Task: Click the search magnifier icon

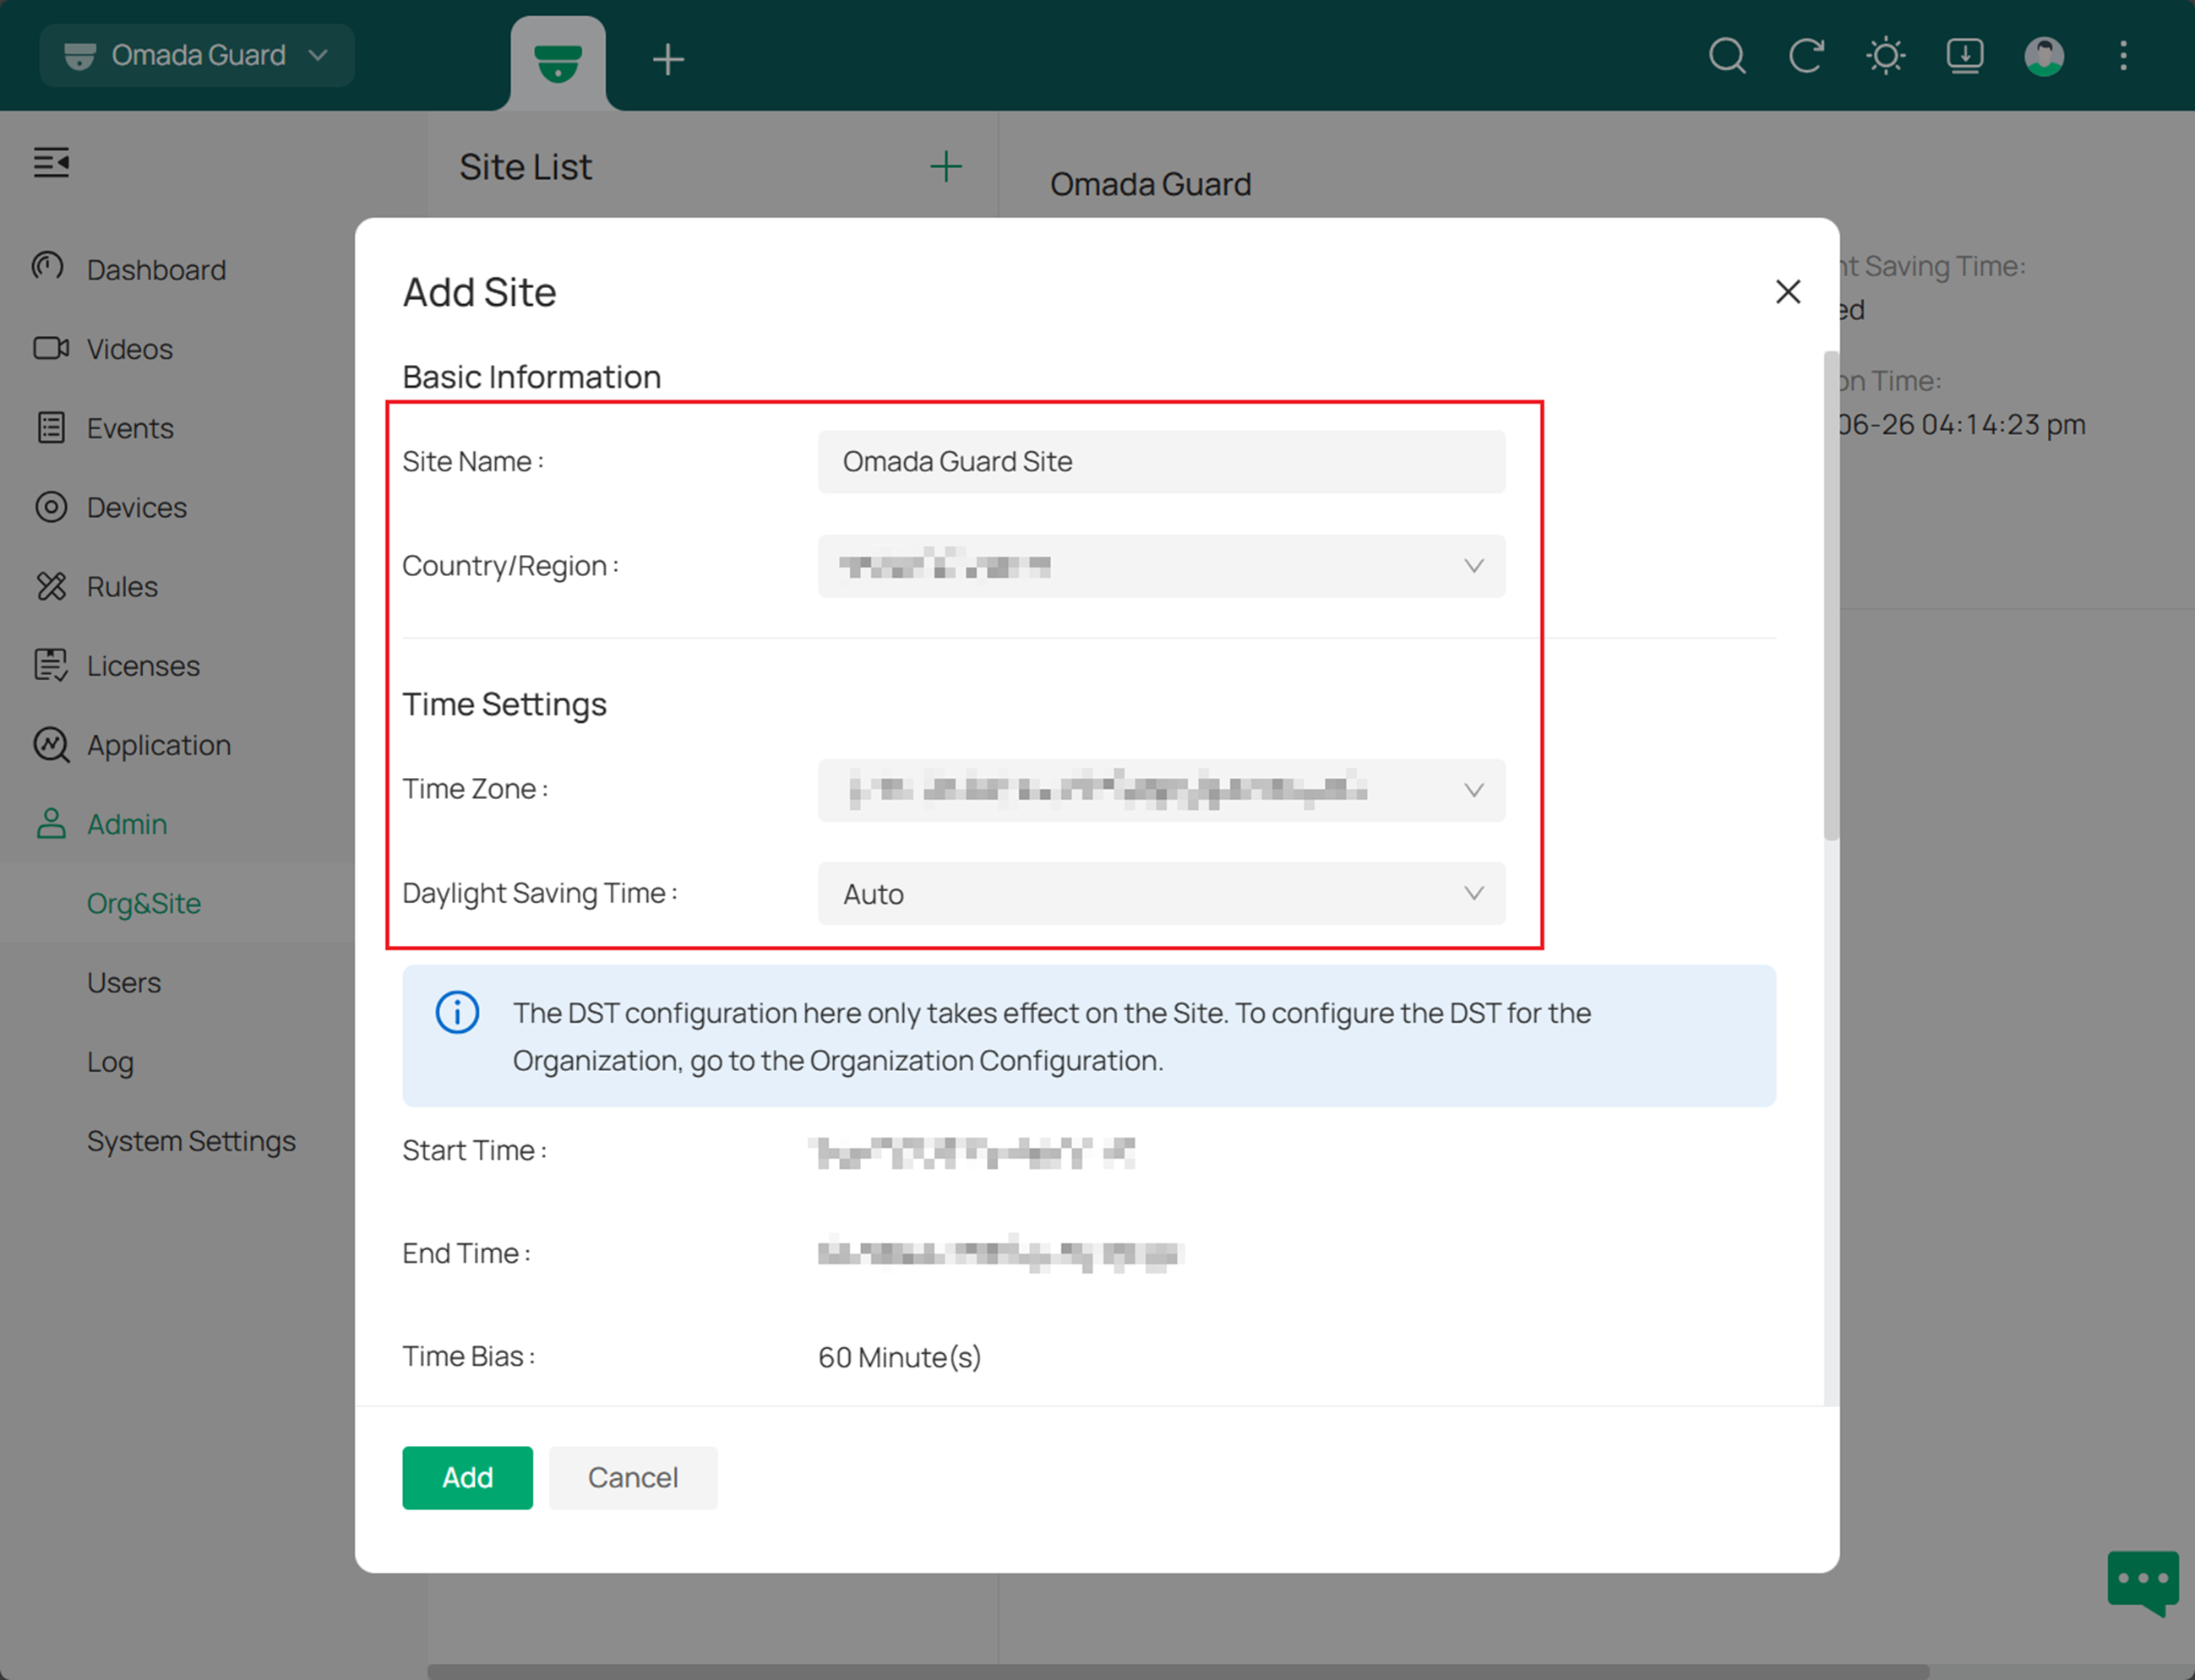Action: pos(1727,56)
